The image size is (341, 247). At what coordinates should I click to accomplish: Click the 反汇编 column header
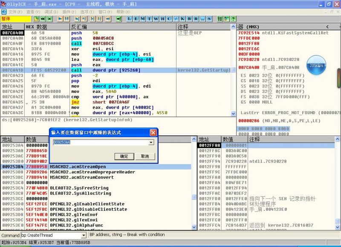tap(123, 27)
